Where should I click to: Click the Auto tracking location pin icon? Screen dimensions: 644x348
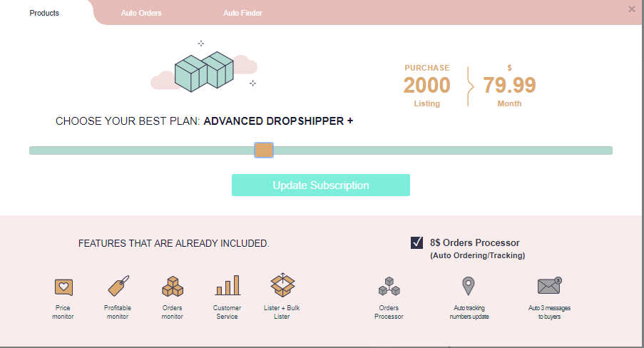point(468,286)
